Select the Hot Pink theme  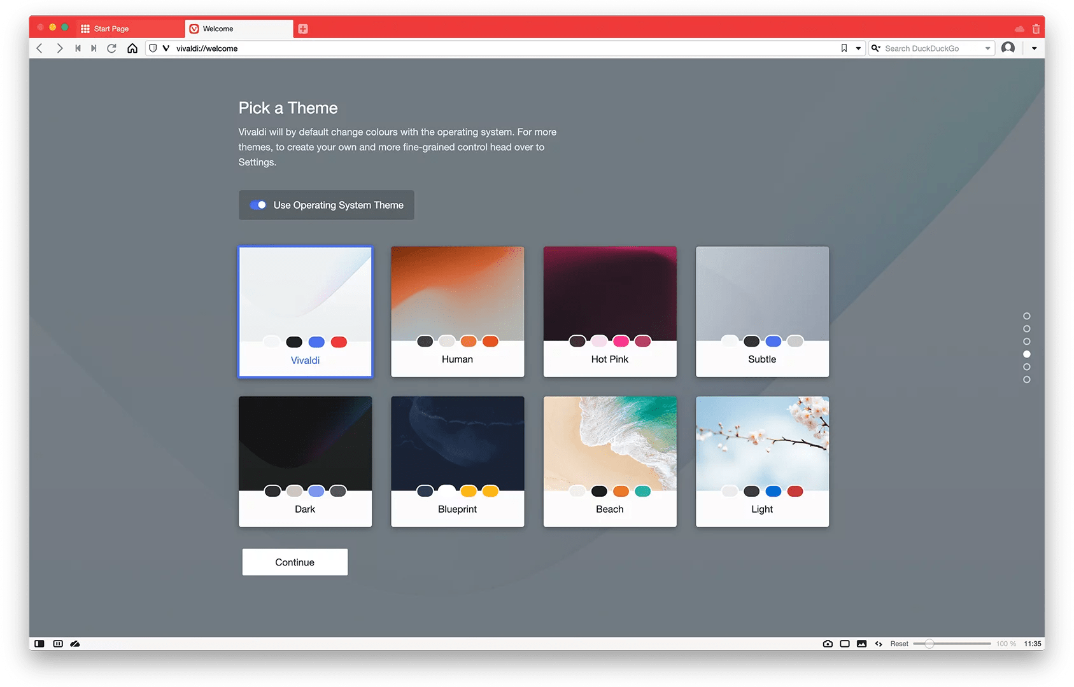[609, 312]
